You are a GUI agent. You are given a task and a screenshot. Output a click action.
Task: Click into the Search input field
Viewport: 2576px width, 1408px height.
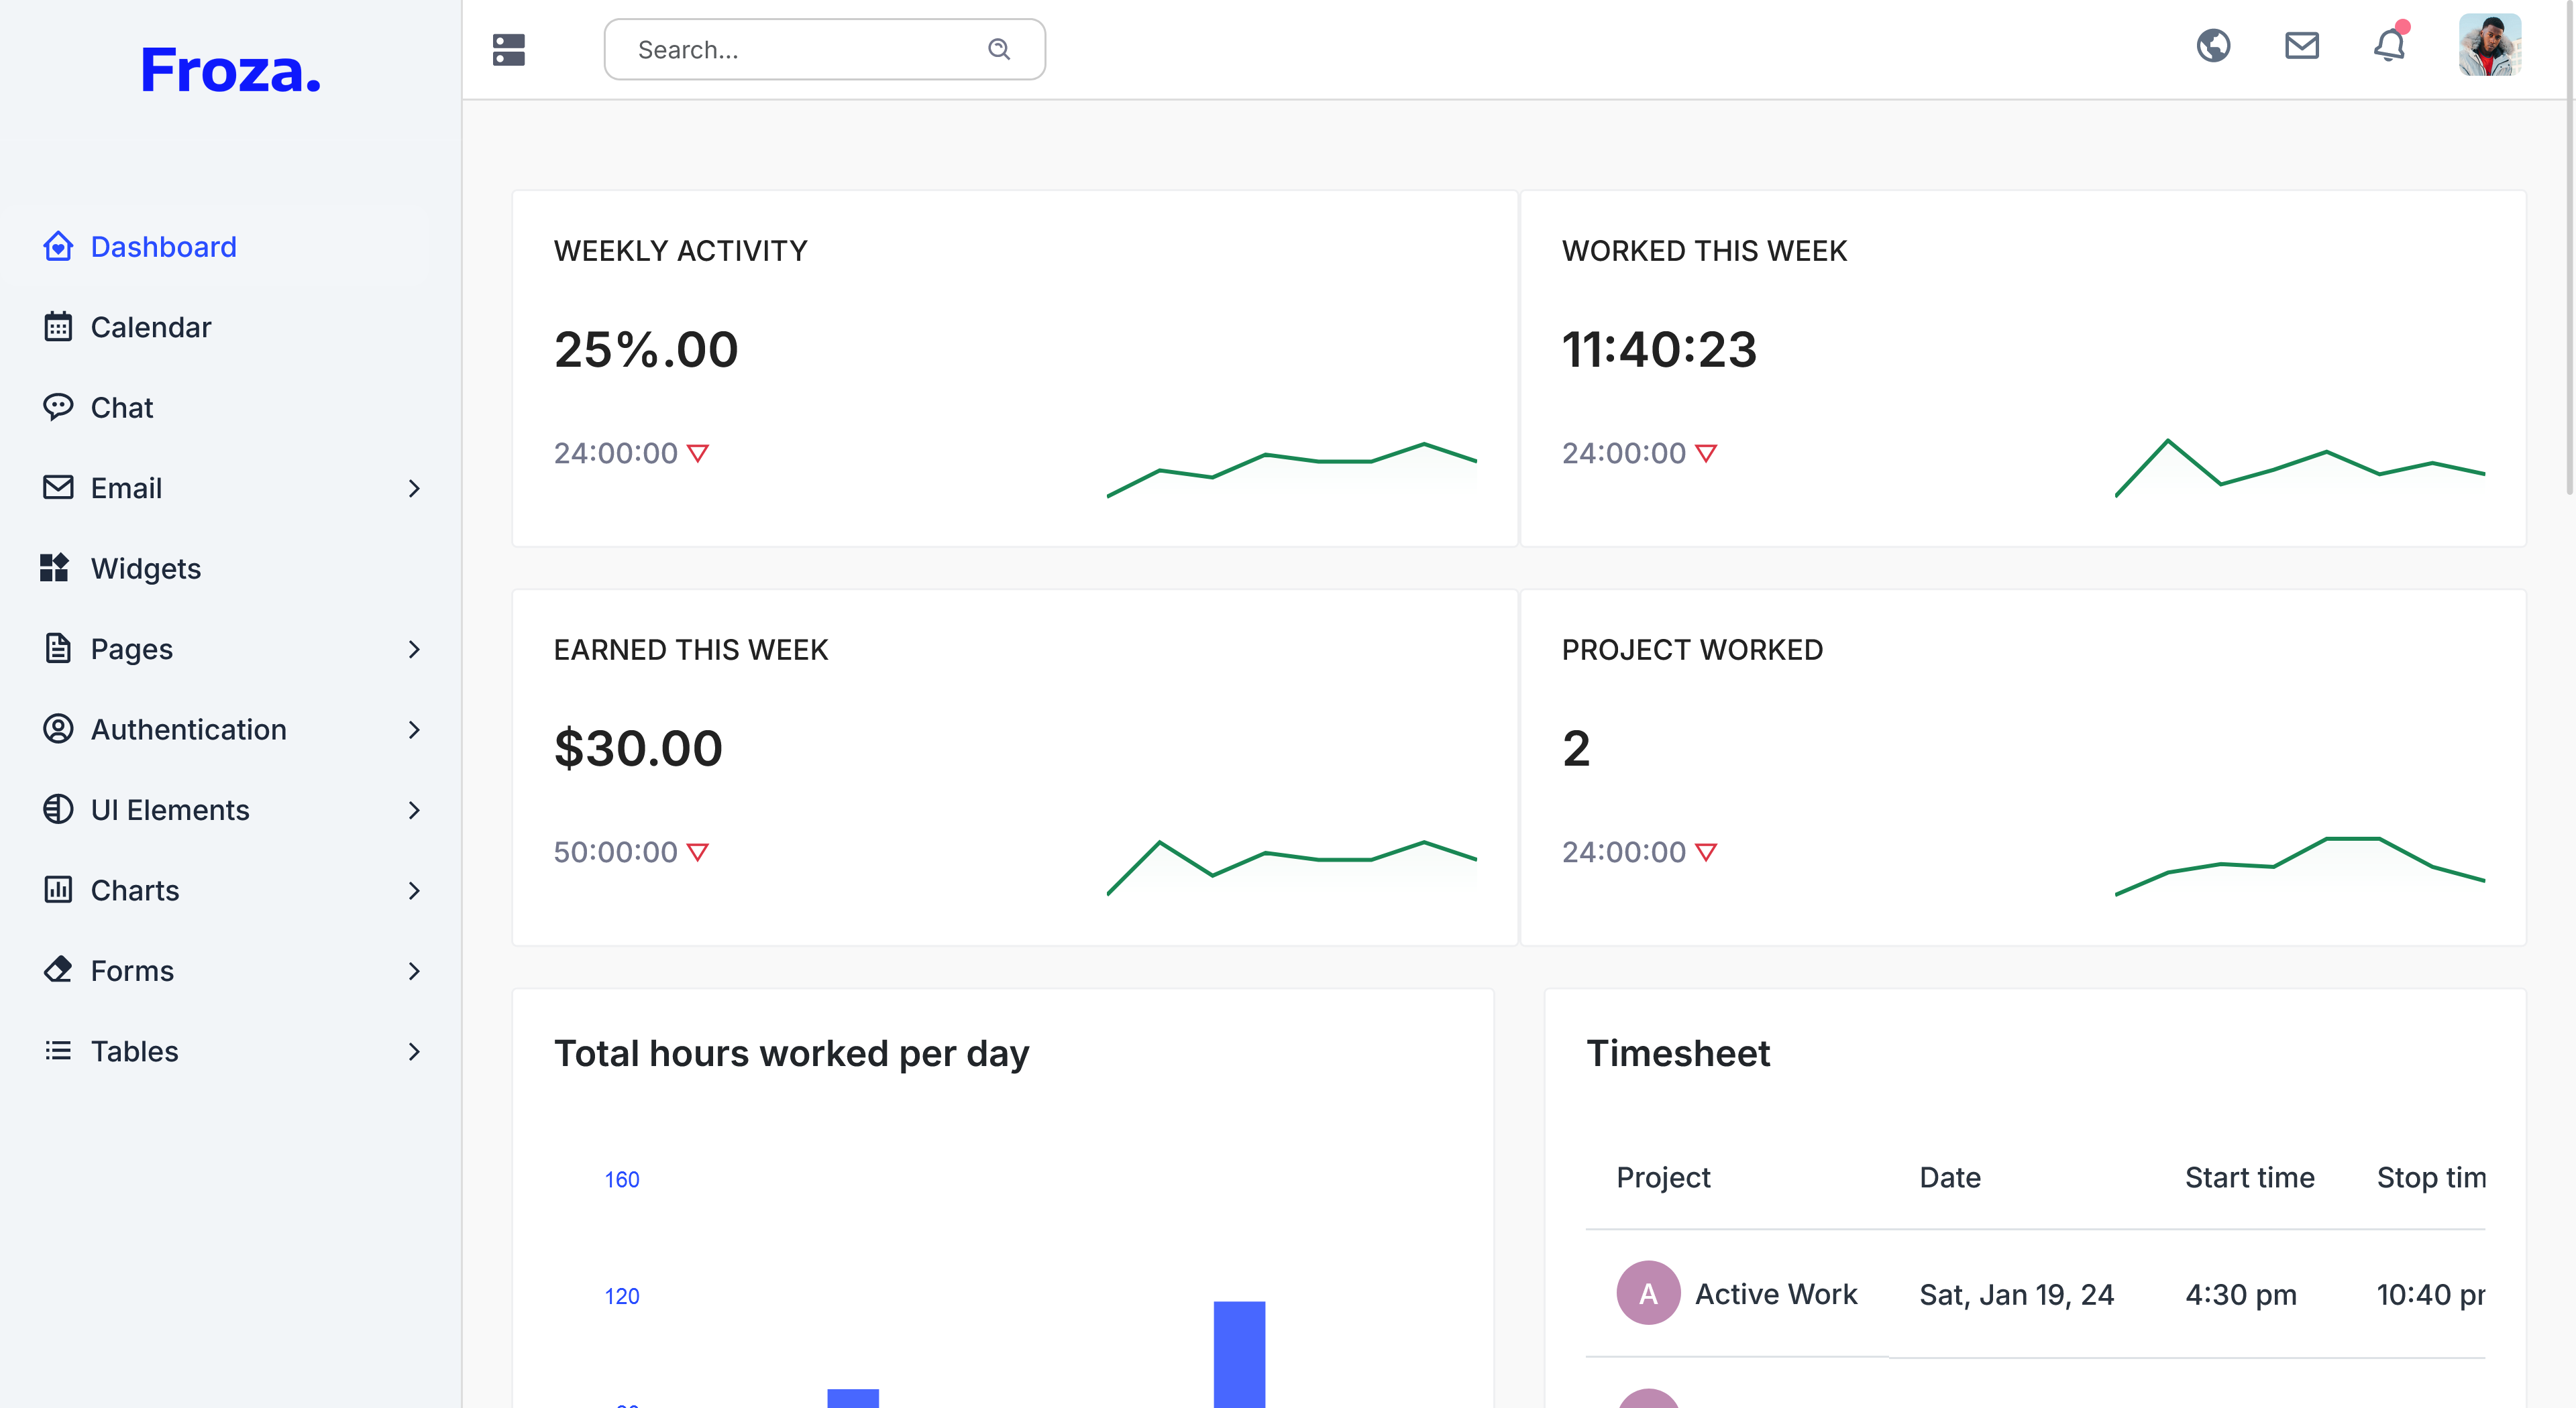click(800, 50)
